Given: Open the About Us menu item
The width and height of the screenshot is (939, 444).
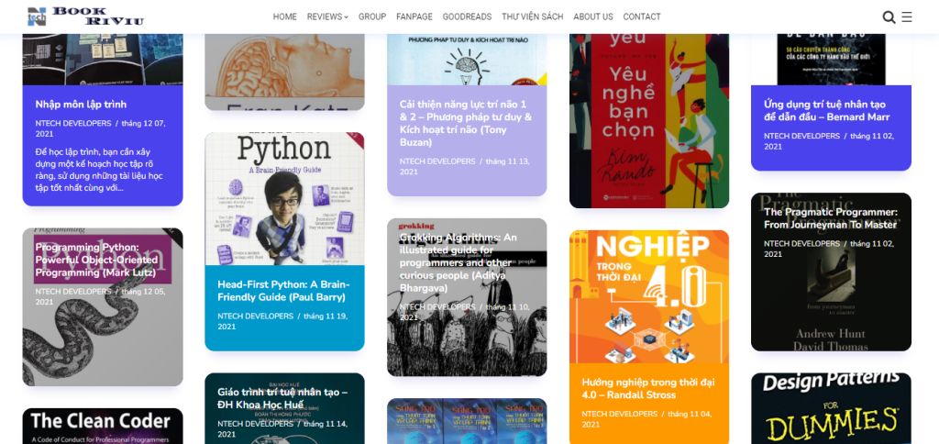Looking at the screenshot, I should pyautogui.click(x=593, y=17).
